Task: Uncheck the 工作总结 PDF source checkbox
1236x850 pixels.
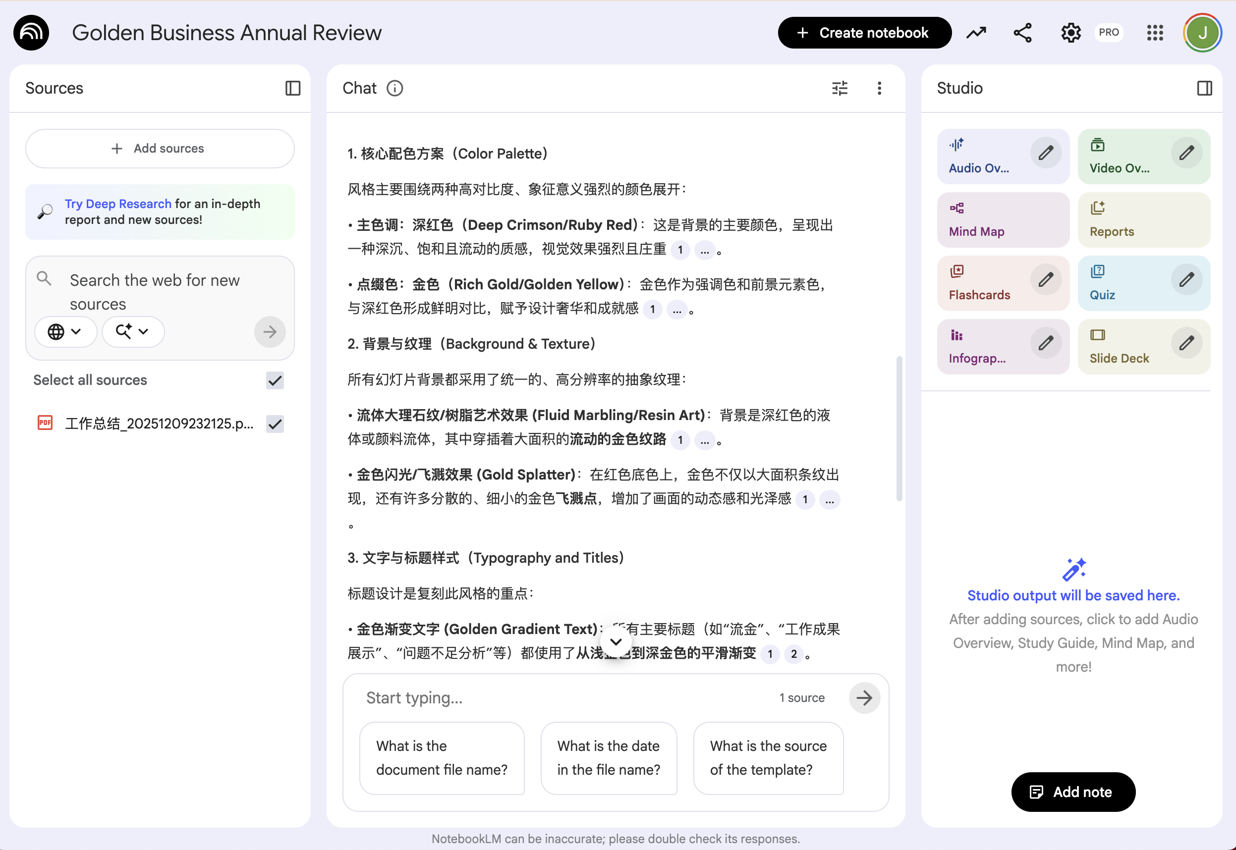Action: pos(275,424)
